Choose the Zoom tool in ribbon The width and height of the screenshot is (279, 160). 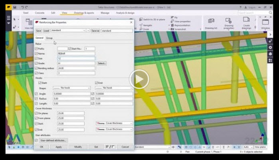144,29
